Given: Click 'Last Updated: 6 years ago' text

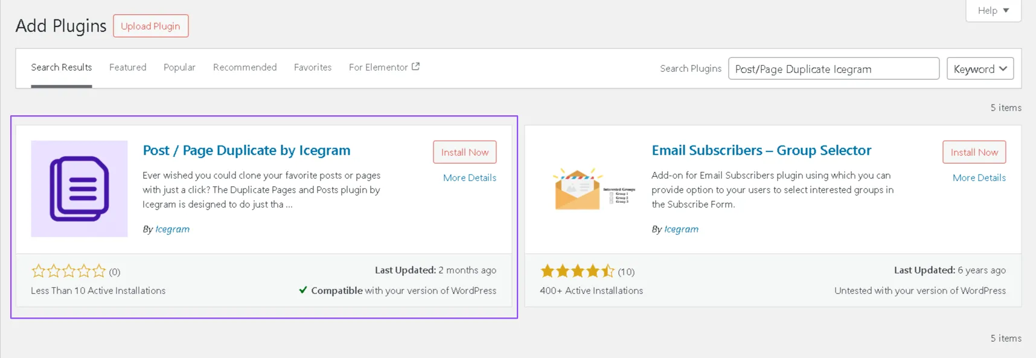Looking at the screenshot, I should [x=950, y=270].
